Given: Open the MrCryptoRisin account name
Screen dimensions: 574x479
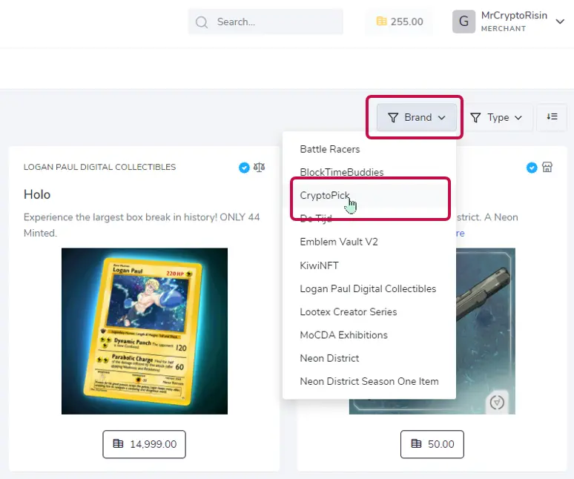Looking at the screenshot, I should tap(514, 16).
